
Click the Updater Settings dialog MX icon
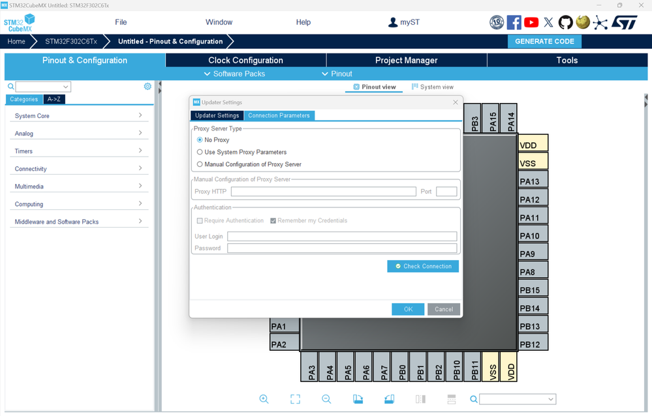196,102
